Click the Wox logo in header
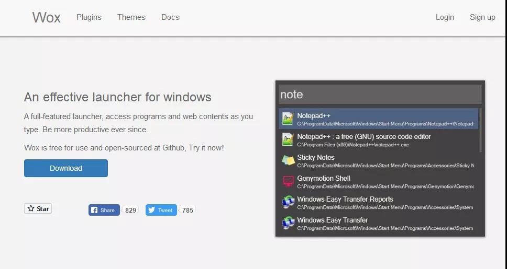 [x=46, y=17]
